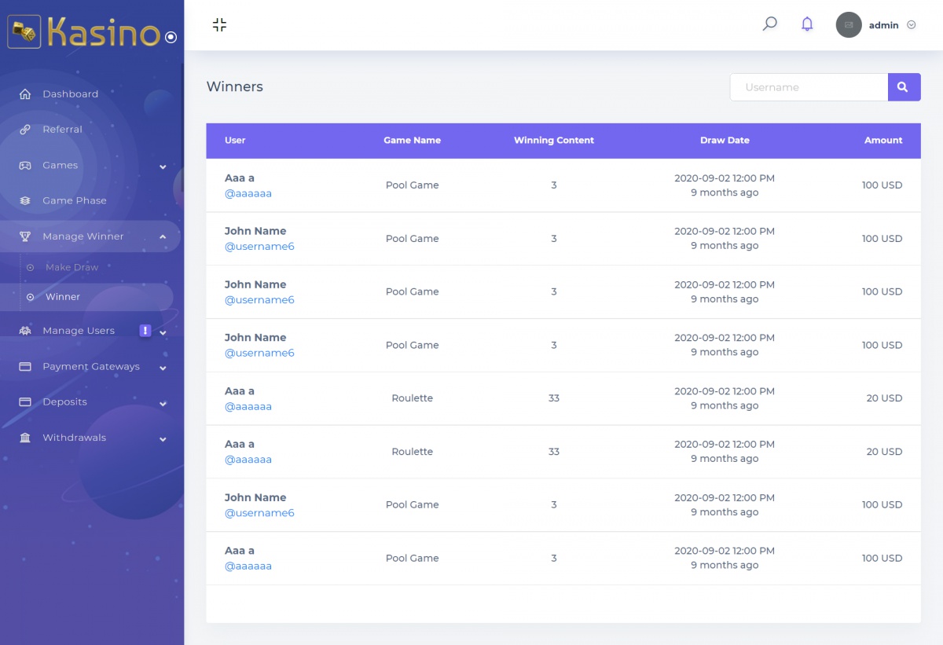The image size is (943, 645).
Task: Open notifications bell icon
Action: (807, 24)
